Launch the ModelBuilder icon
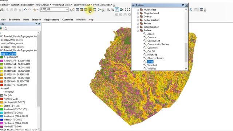 [x=99, y=10]
